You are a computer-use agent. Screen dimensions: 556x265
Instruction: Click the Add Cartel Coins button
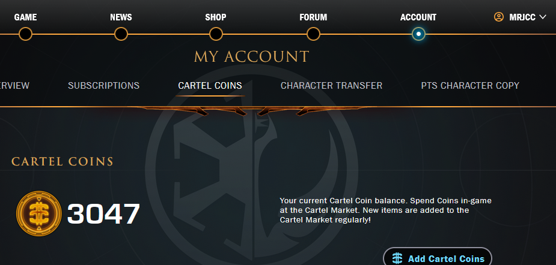[x=438, y=257]
